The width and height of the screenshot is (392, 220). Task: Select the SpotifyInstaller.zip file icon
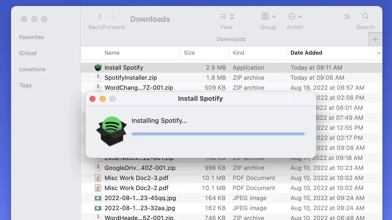pyautogui.click(x=98, y=78)
